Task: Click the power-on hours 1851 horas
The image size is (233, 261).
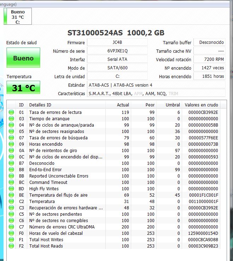Action: click(x=210, y=76)
